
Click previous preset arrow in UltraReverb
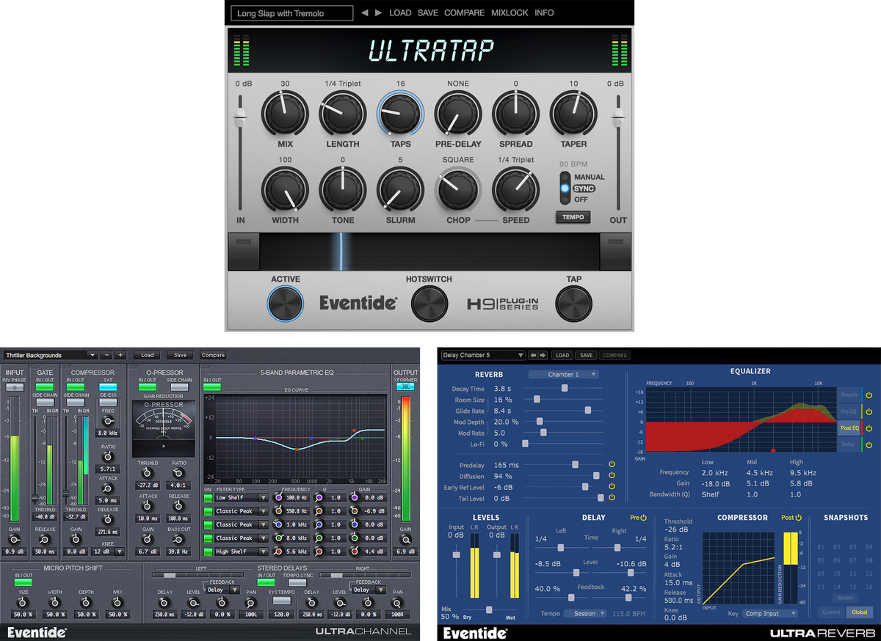tap(534, 356)
